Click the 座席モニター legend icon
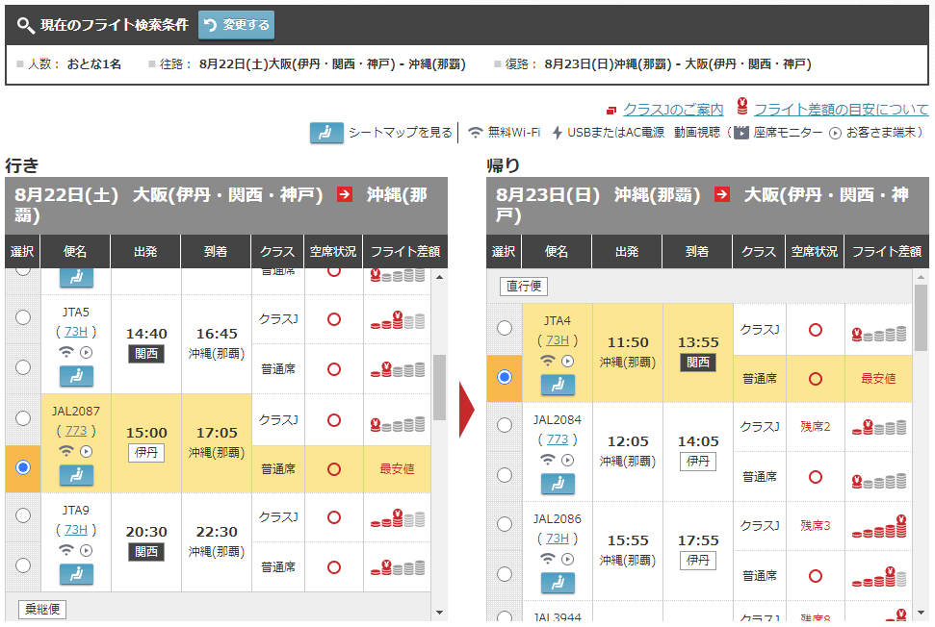The width and height of the screenshot is (935, 627). [x=740, y=132]
